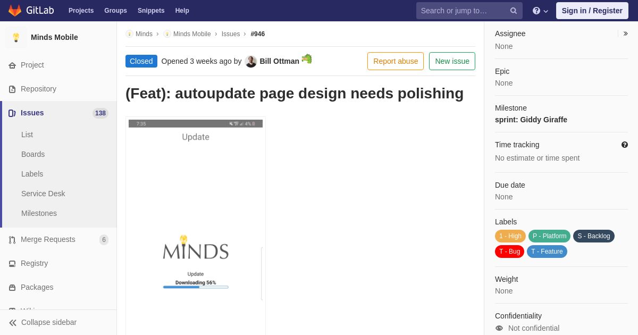The image size is (638, 335).
Task: Click issue number #946 breadcrumb
Action: [258, 34]
